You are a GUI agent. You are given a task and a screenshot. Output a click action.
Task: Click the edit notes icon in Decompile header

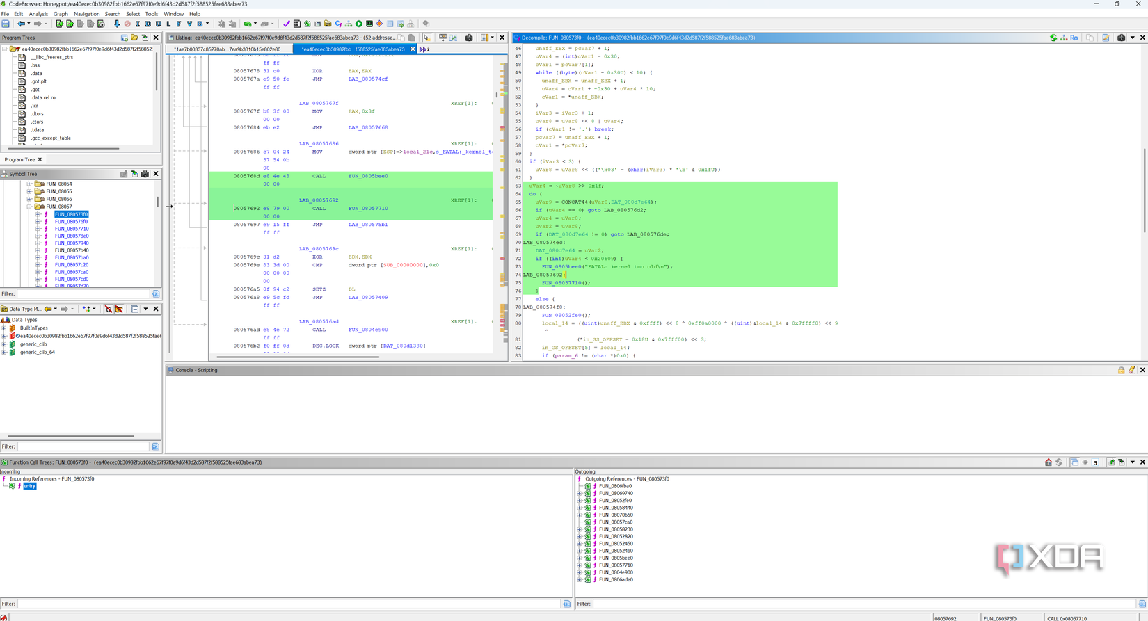[1106, 38]
